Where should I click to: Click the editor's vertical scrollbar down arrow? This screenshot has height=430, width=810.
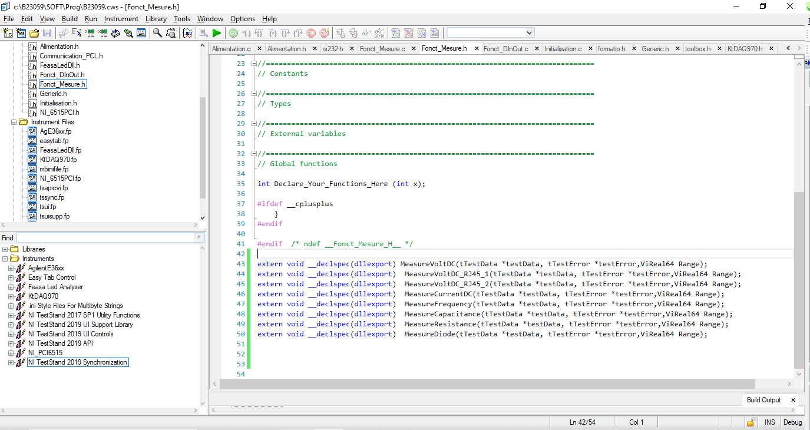coord(799,373)
